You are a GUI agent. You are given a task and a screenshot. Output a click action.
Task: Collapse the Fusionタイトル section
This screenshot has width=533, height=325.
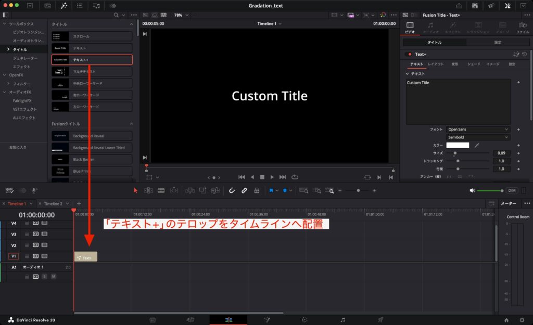tap(131, 124)
